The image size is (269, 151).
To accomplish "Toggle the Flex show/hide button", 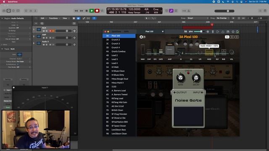I will 89,18.
